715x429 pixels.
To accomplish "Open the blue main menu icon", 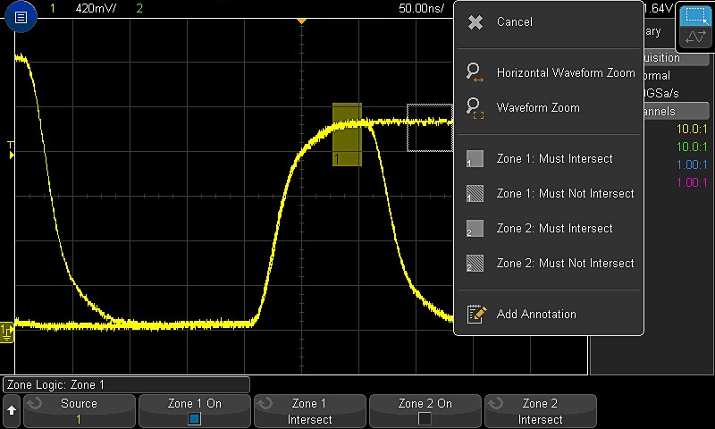I will pos(21,17).
